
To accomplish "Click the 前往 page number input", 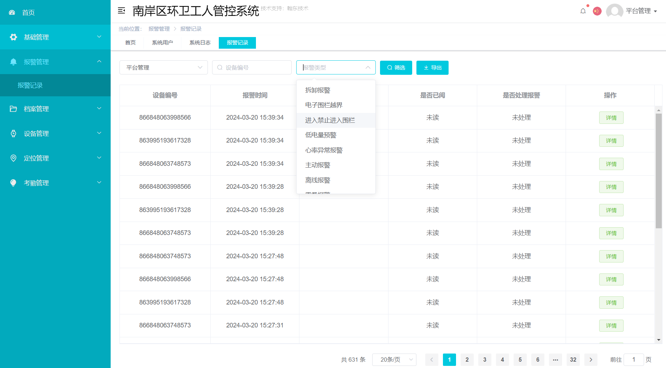I will tap(633, 360).
